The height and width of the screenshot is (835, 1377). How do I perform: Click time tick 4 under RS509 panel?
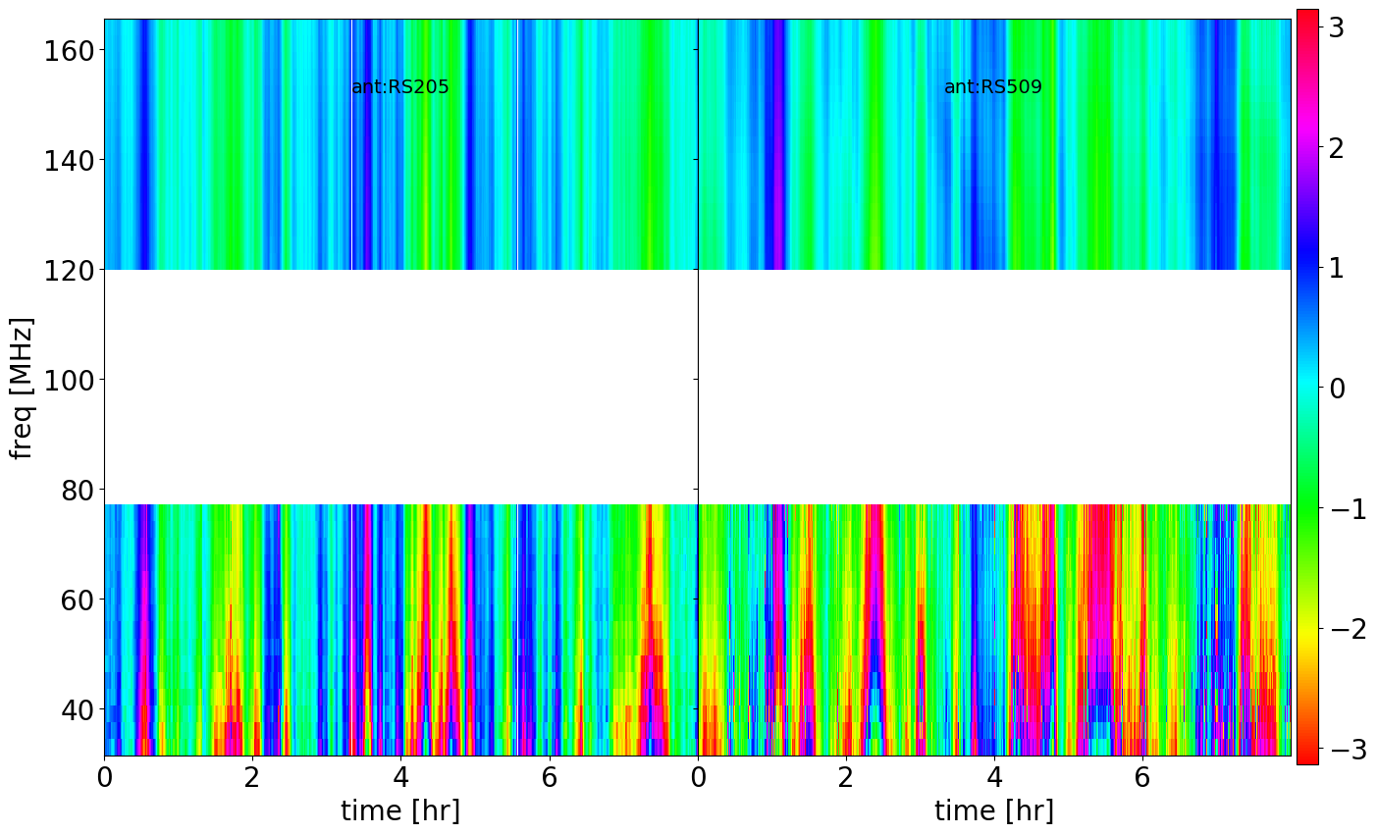click(994, 776)
